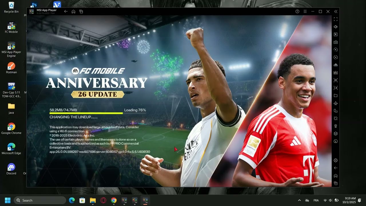Viewport: 366px width, 206px height.
Task: Open Postman desktop shortcut
Action: 11,68
